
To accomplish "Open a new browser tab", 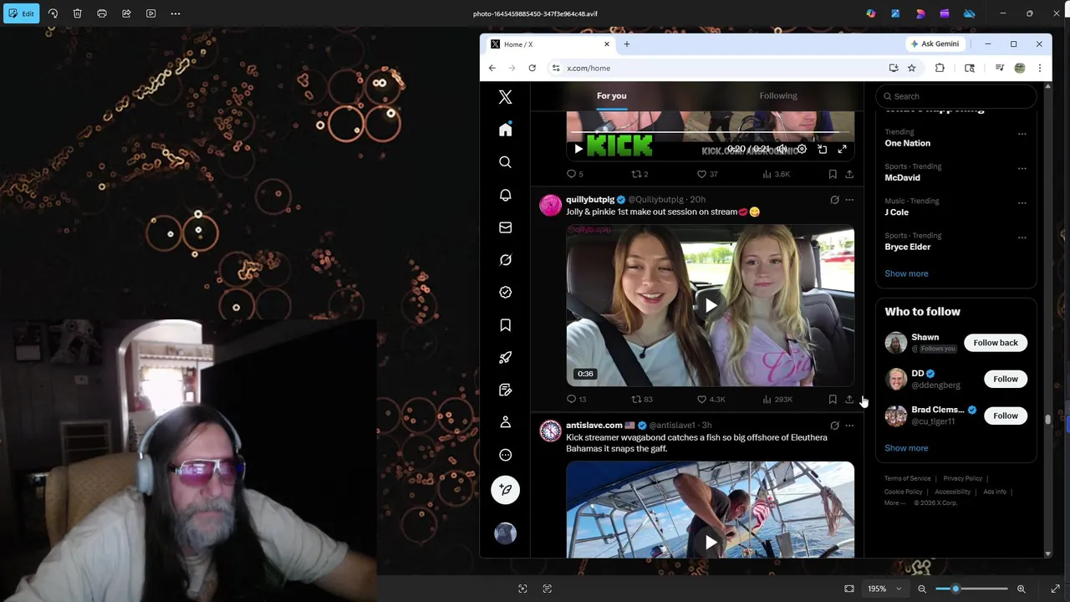I will point(626,44).
